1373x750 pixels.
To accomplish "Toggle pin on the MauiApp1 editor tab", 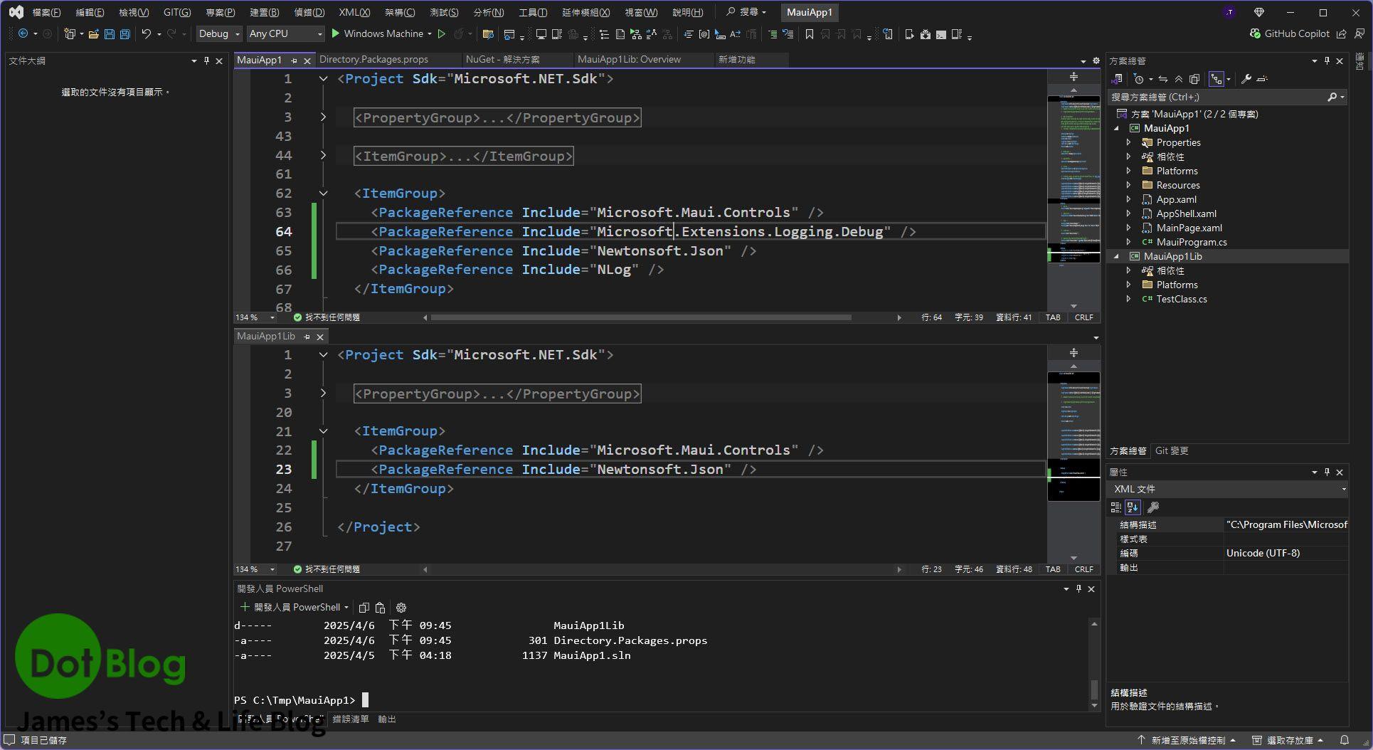I will click(x=294, y=60).
